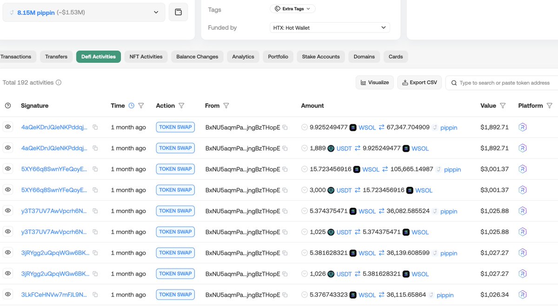The width and height of the screenshot is (558, 307).
Task: Click the clock icon in Time column header
Action: 131,106
